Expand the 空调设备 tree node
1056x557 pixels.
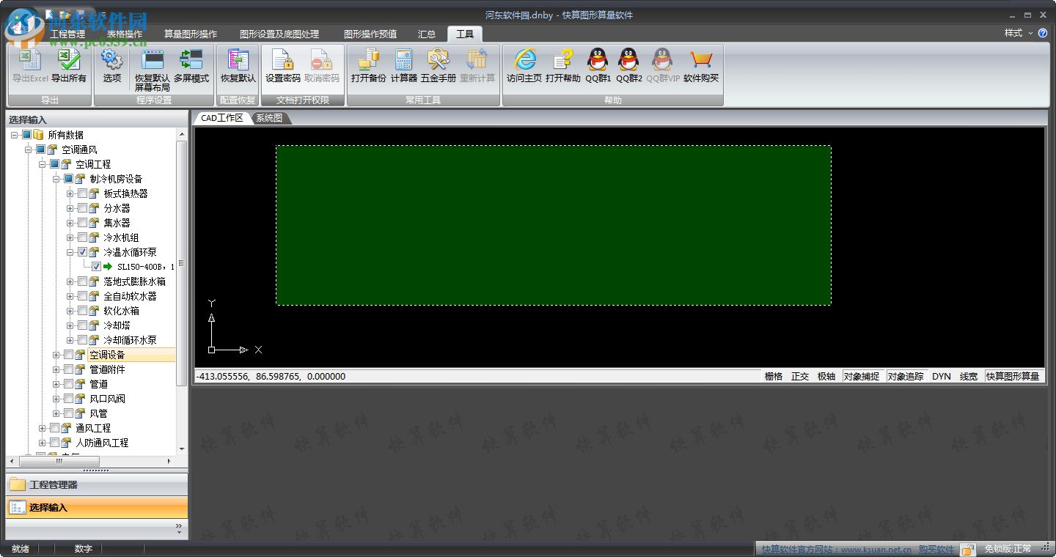click(56, 355)
